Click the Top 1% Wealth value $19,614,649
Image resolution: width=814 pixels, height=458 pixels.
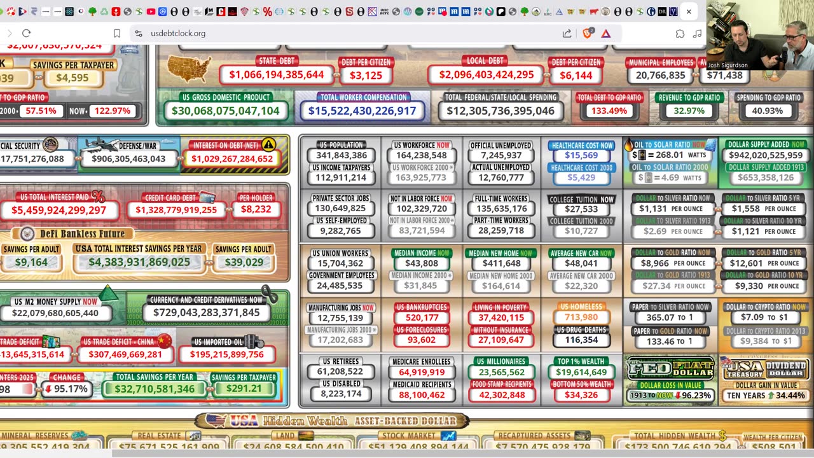(581, 372)
